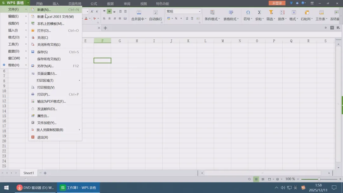The height and width of the screenshot is (193, 343).
Task: Click the 100 % zoom level
Action: coord(290,179)
